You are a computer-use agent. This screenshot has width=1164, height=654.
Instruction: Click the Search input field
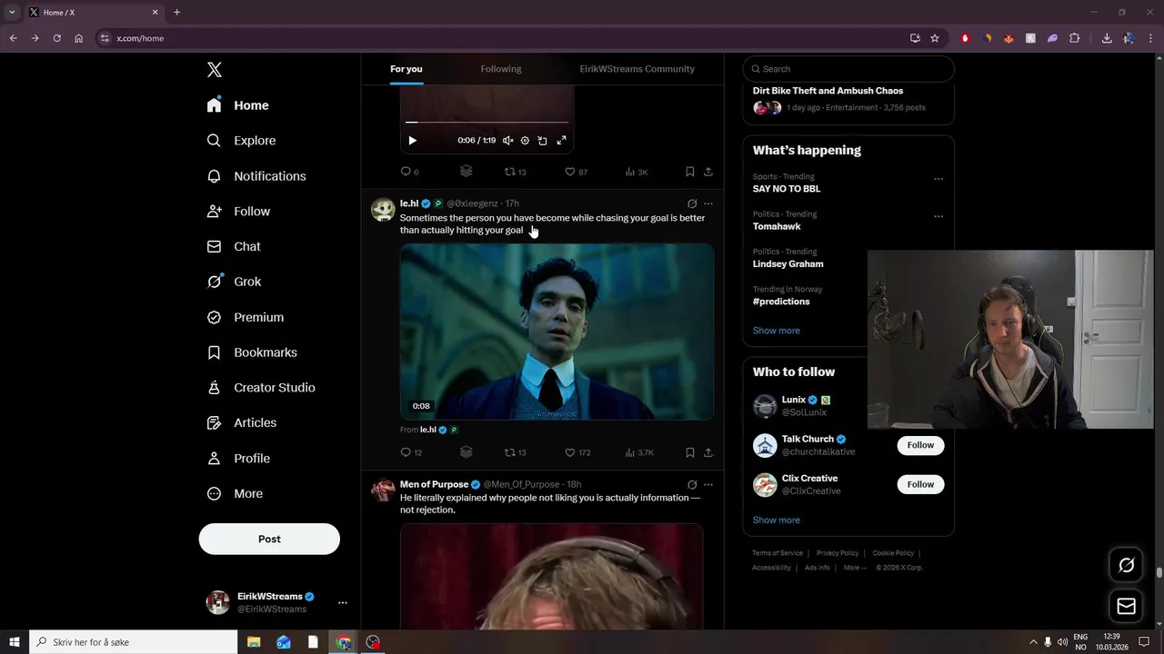click(x=848, y=69)
